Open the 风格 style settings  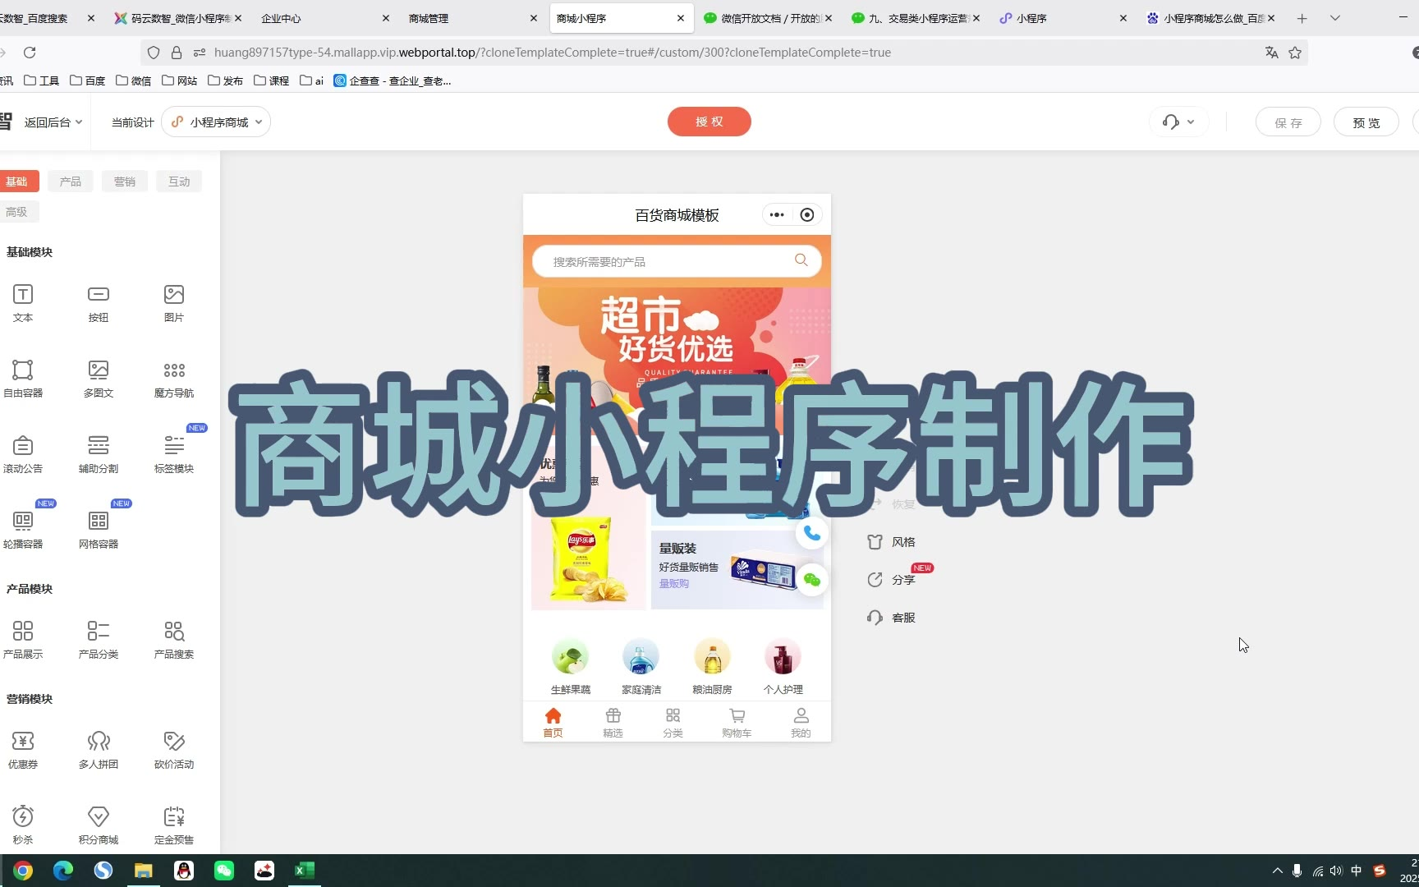coord(891,542)
